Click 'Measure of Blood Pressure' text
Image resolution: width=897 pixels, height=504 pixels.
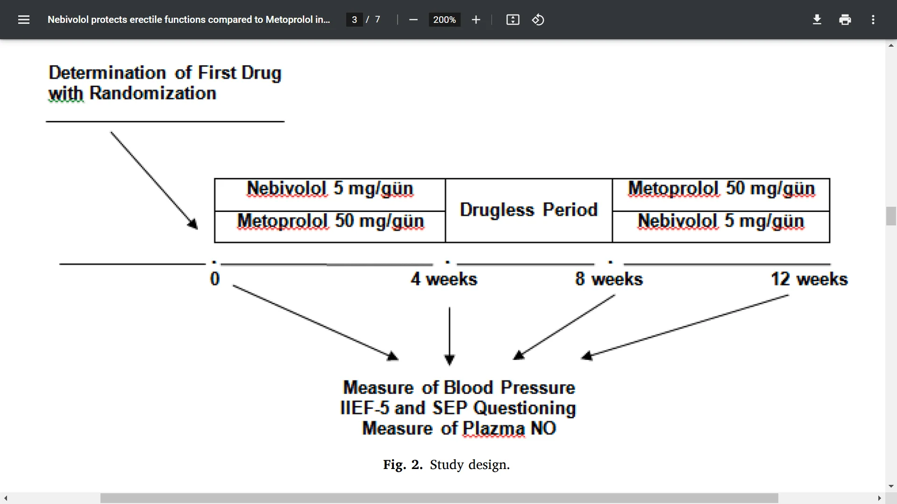pyautogui.click(x=459, y=387)
